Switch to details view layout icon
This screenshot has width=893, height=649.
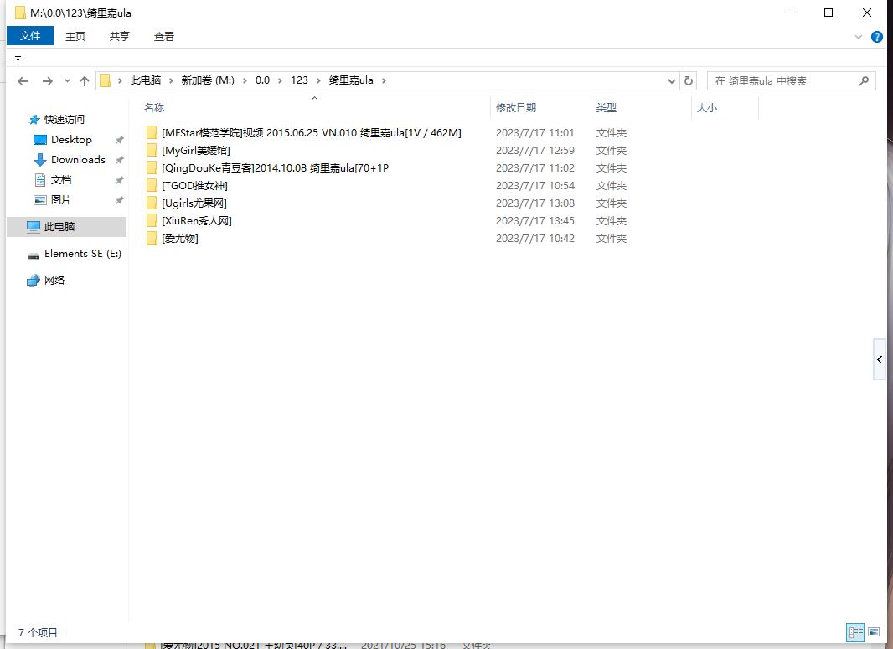855,632
